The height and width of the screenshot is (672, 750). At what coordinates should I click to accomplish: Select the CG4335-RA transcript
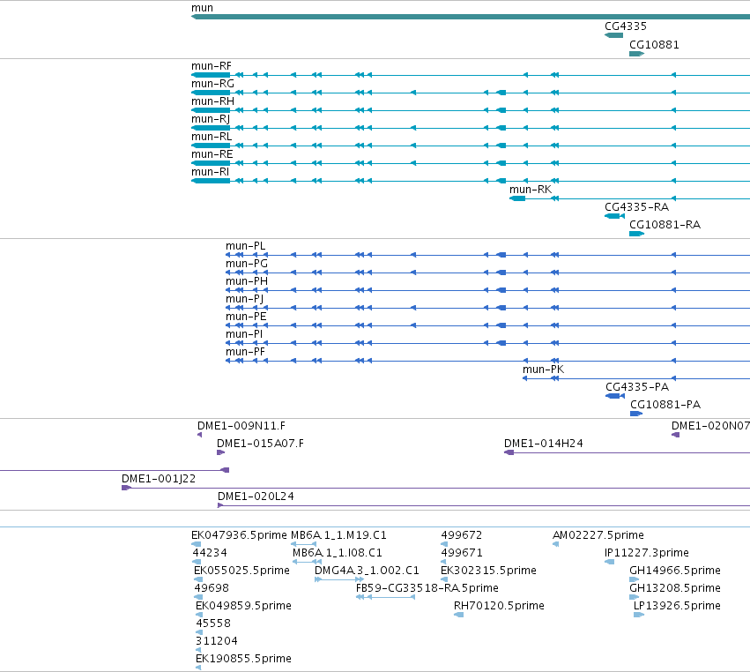click(614, 216)
